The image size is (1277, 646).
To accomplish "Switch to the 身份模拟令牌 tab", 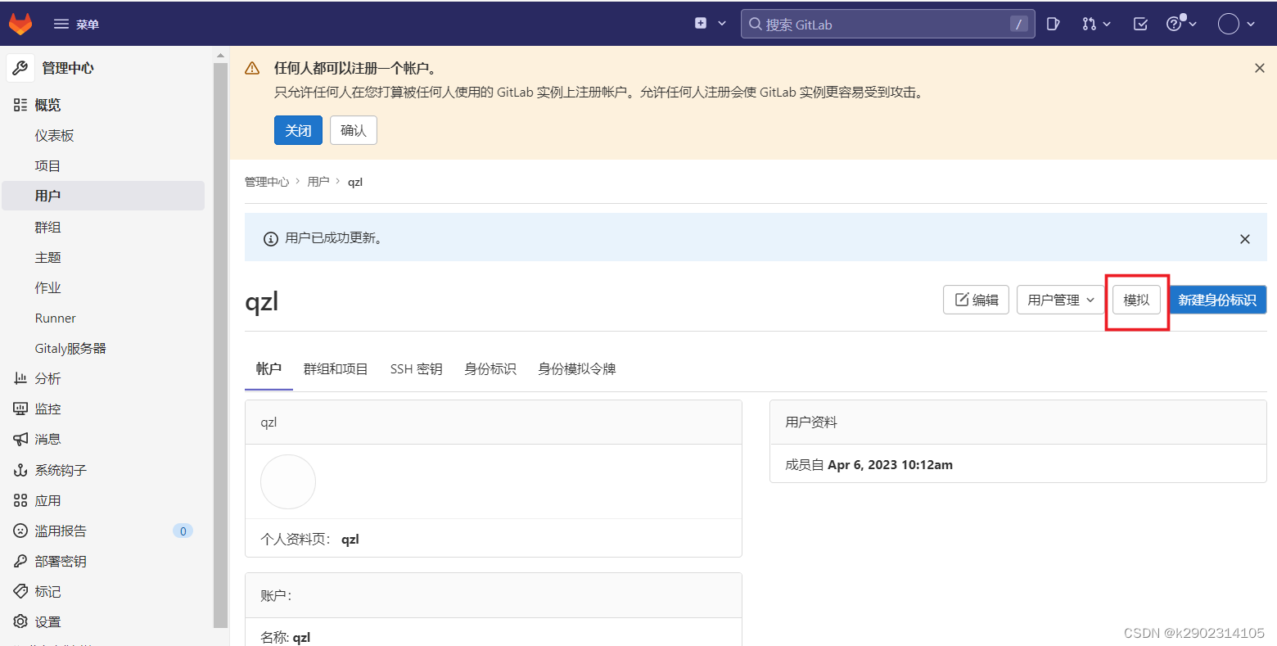I will (577, 369).
